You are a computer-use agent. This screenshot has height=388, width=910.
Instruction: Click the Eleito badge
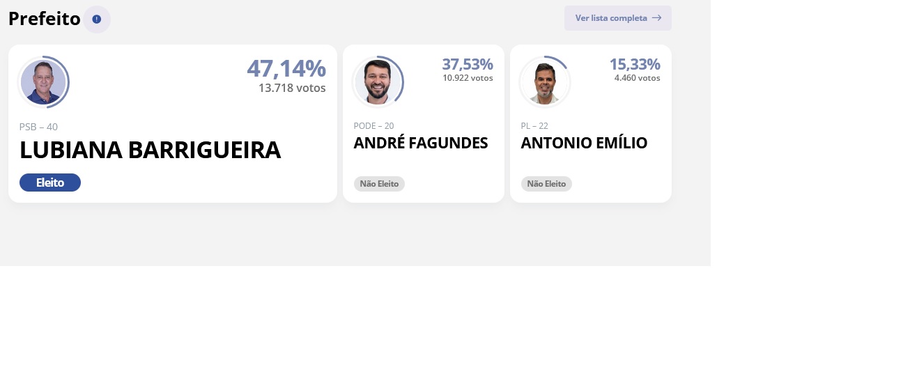click(50, 183)
